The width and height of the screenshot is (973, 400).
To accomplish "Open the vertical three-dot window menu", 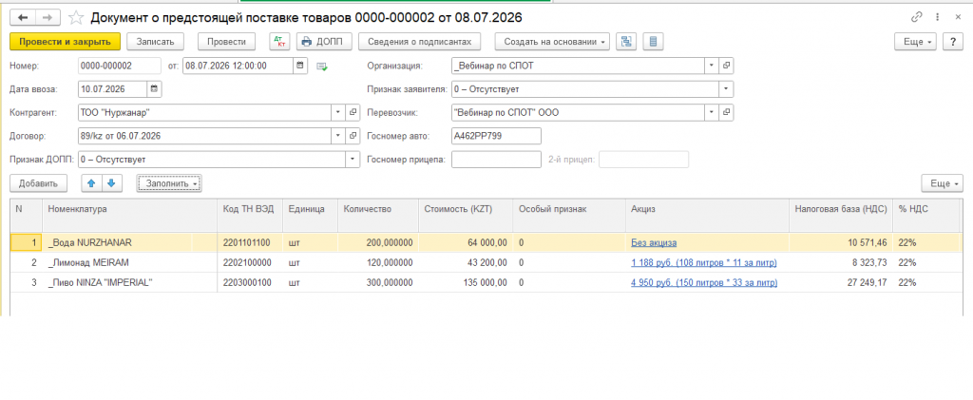I will point(937,17).
